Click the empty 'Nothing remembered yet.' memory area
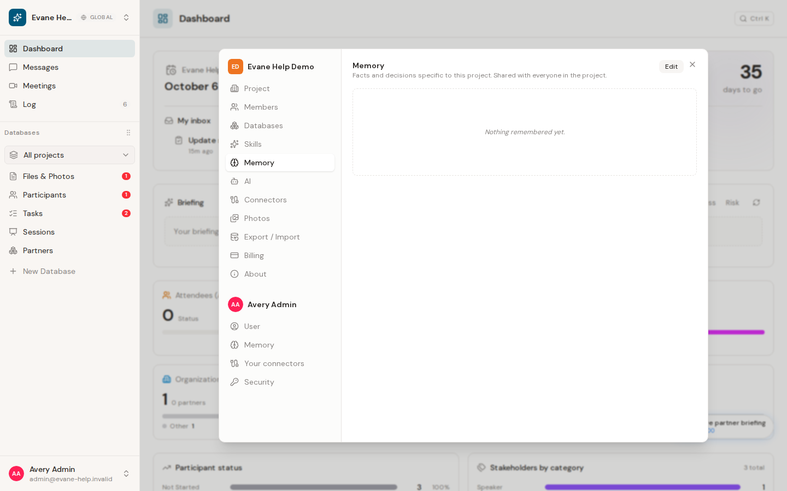 525,132
